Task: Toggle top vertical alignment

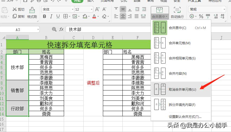Action: pyautogui.click(x=116, y=9)
